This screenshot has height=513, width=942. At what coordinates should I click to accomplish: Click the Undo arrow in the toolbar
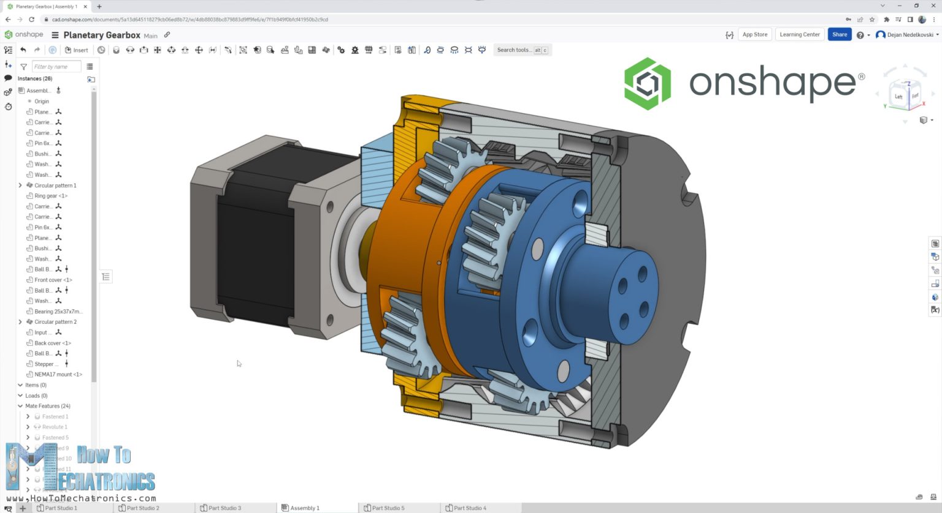[23, 50]
